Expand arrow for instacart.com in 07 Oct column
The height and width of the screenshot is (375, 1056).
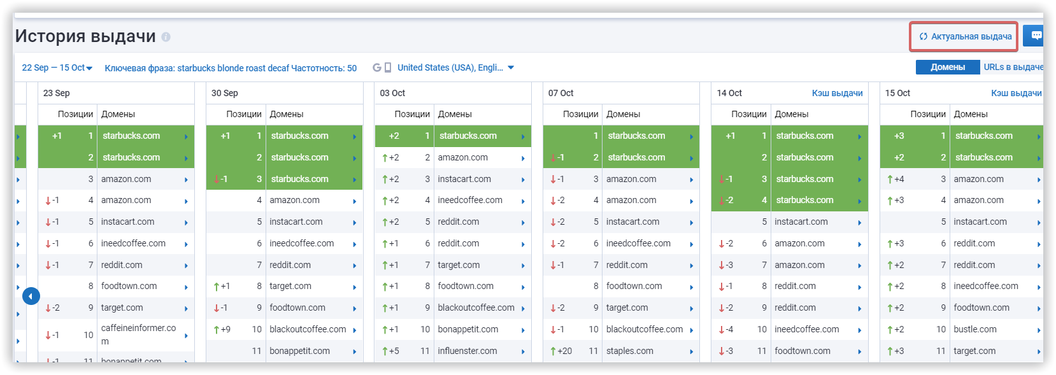[x=691, y=223]
